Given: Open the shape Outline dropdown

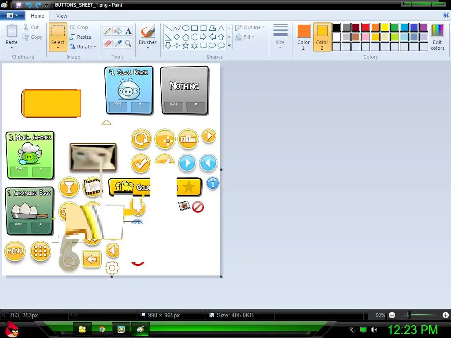Looking at the screenshot, I should click(250, 27).
